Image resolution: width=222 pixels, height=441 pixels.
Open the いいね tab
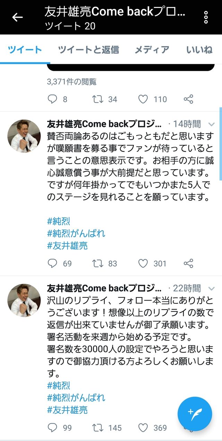(x=199, y=50)
